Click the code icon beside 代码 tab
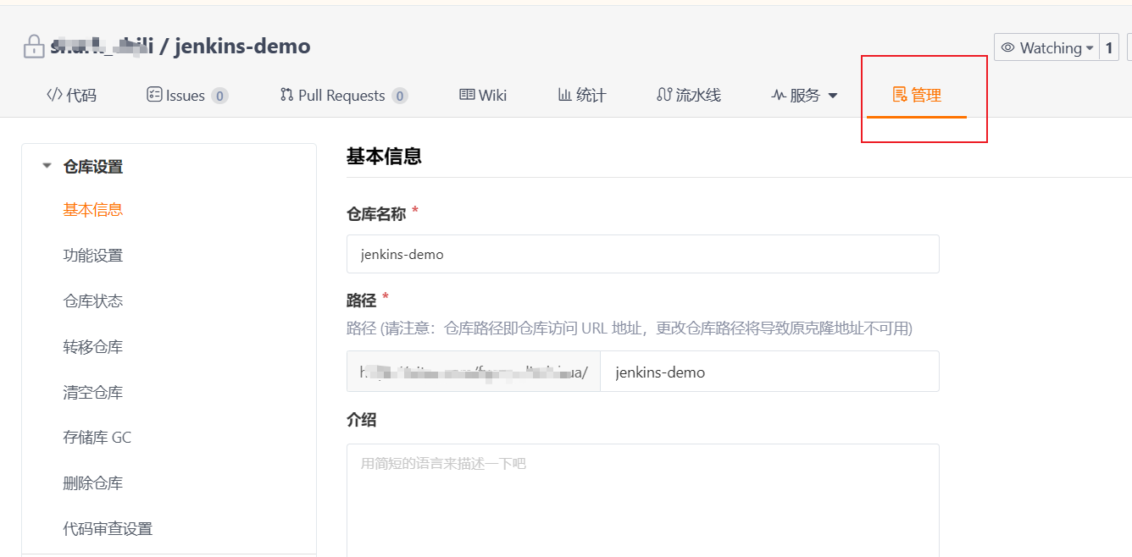The image size is (1132, 557). point(53,95)
